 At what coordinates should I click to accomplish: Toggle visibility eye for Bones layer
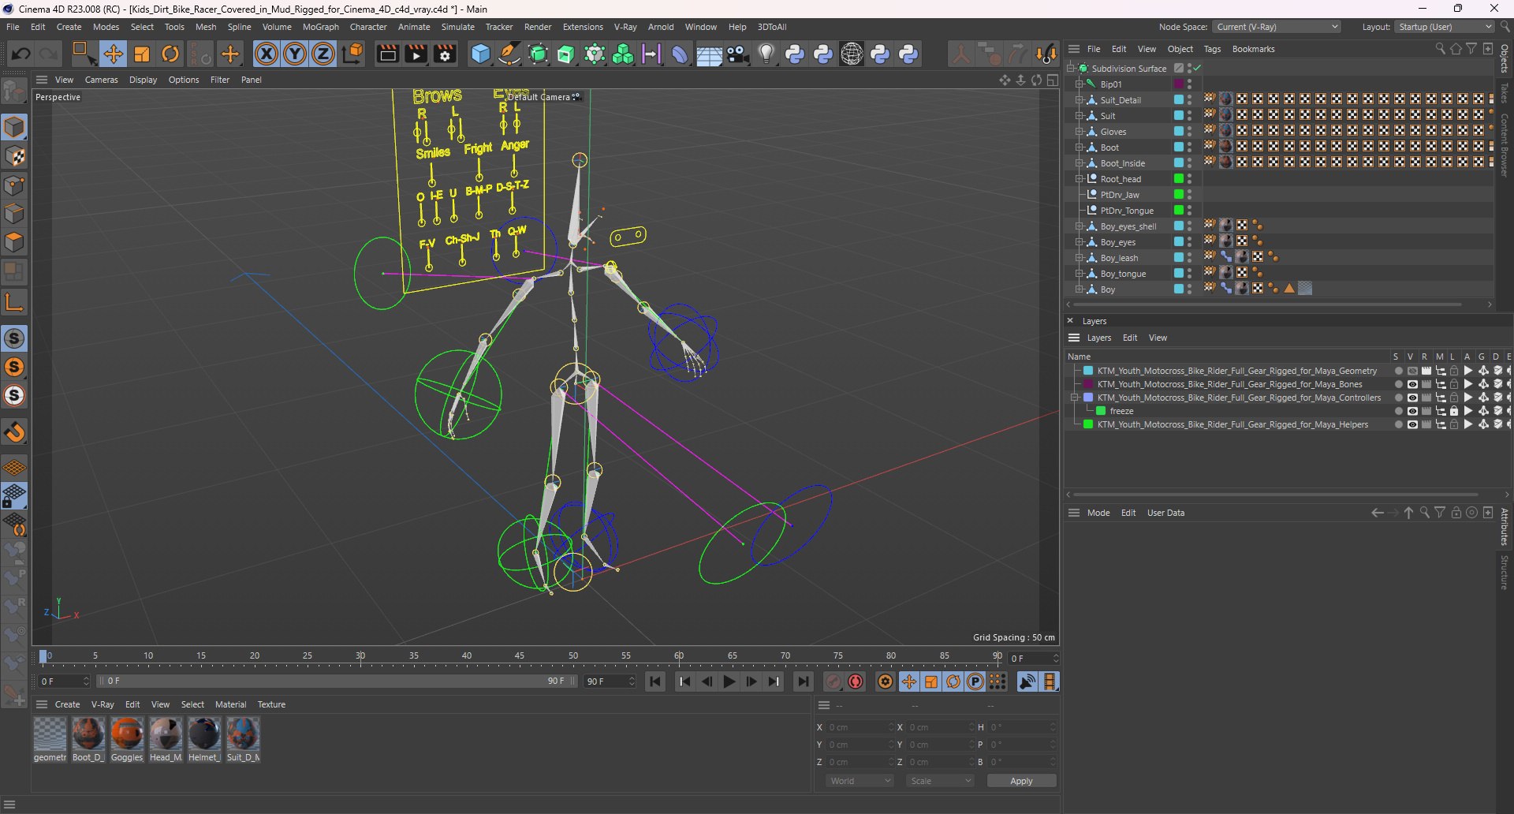point(1412,384)
